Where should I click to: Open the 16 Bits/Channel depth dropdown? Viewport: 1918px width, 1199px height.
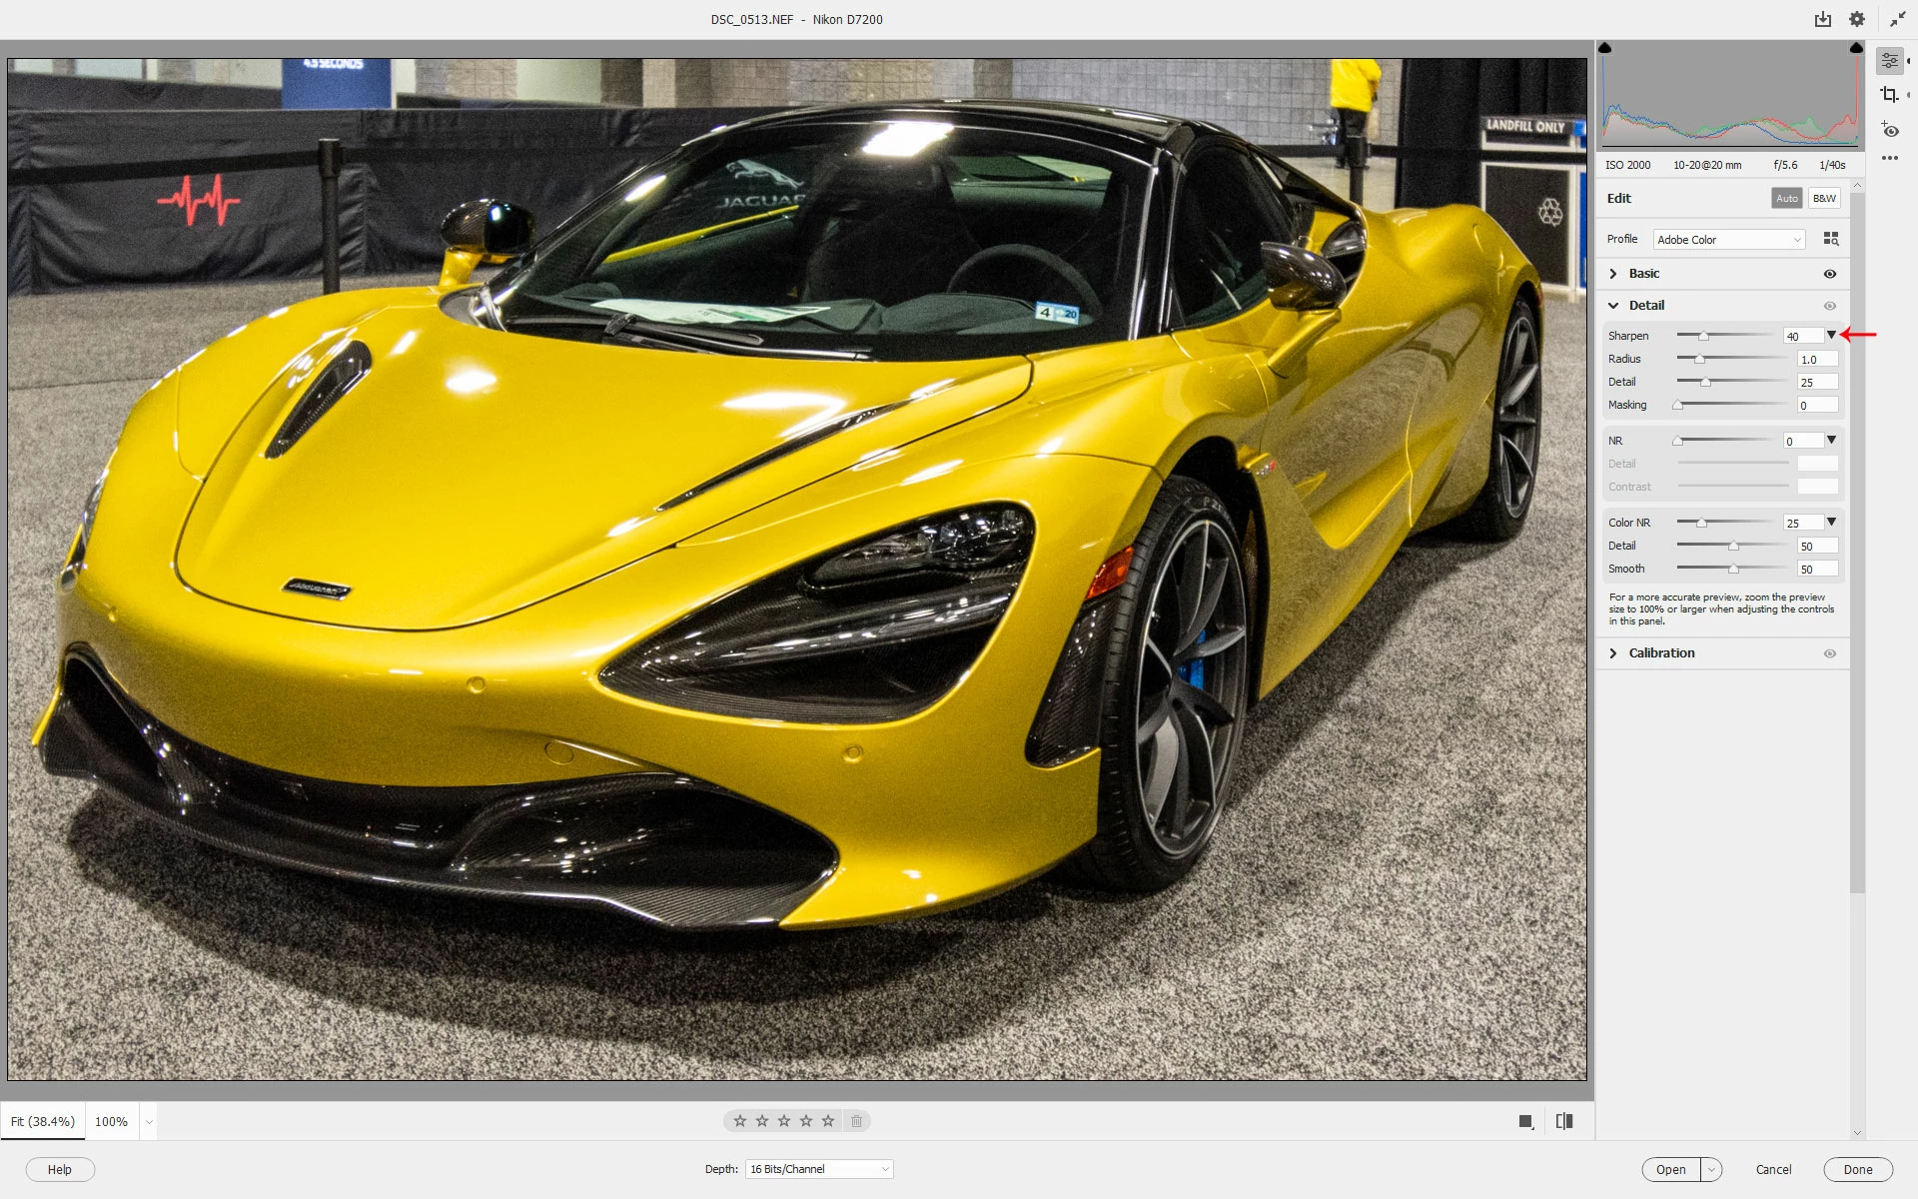coord(819,1169)
